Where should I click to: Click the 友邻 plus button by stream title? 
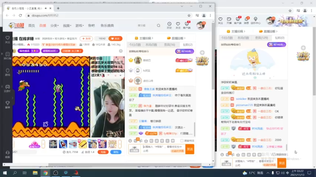[x=86, y=39]
